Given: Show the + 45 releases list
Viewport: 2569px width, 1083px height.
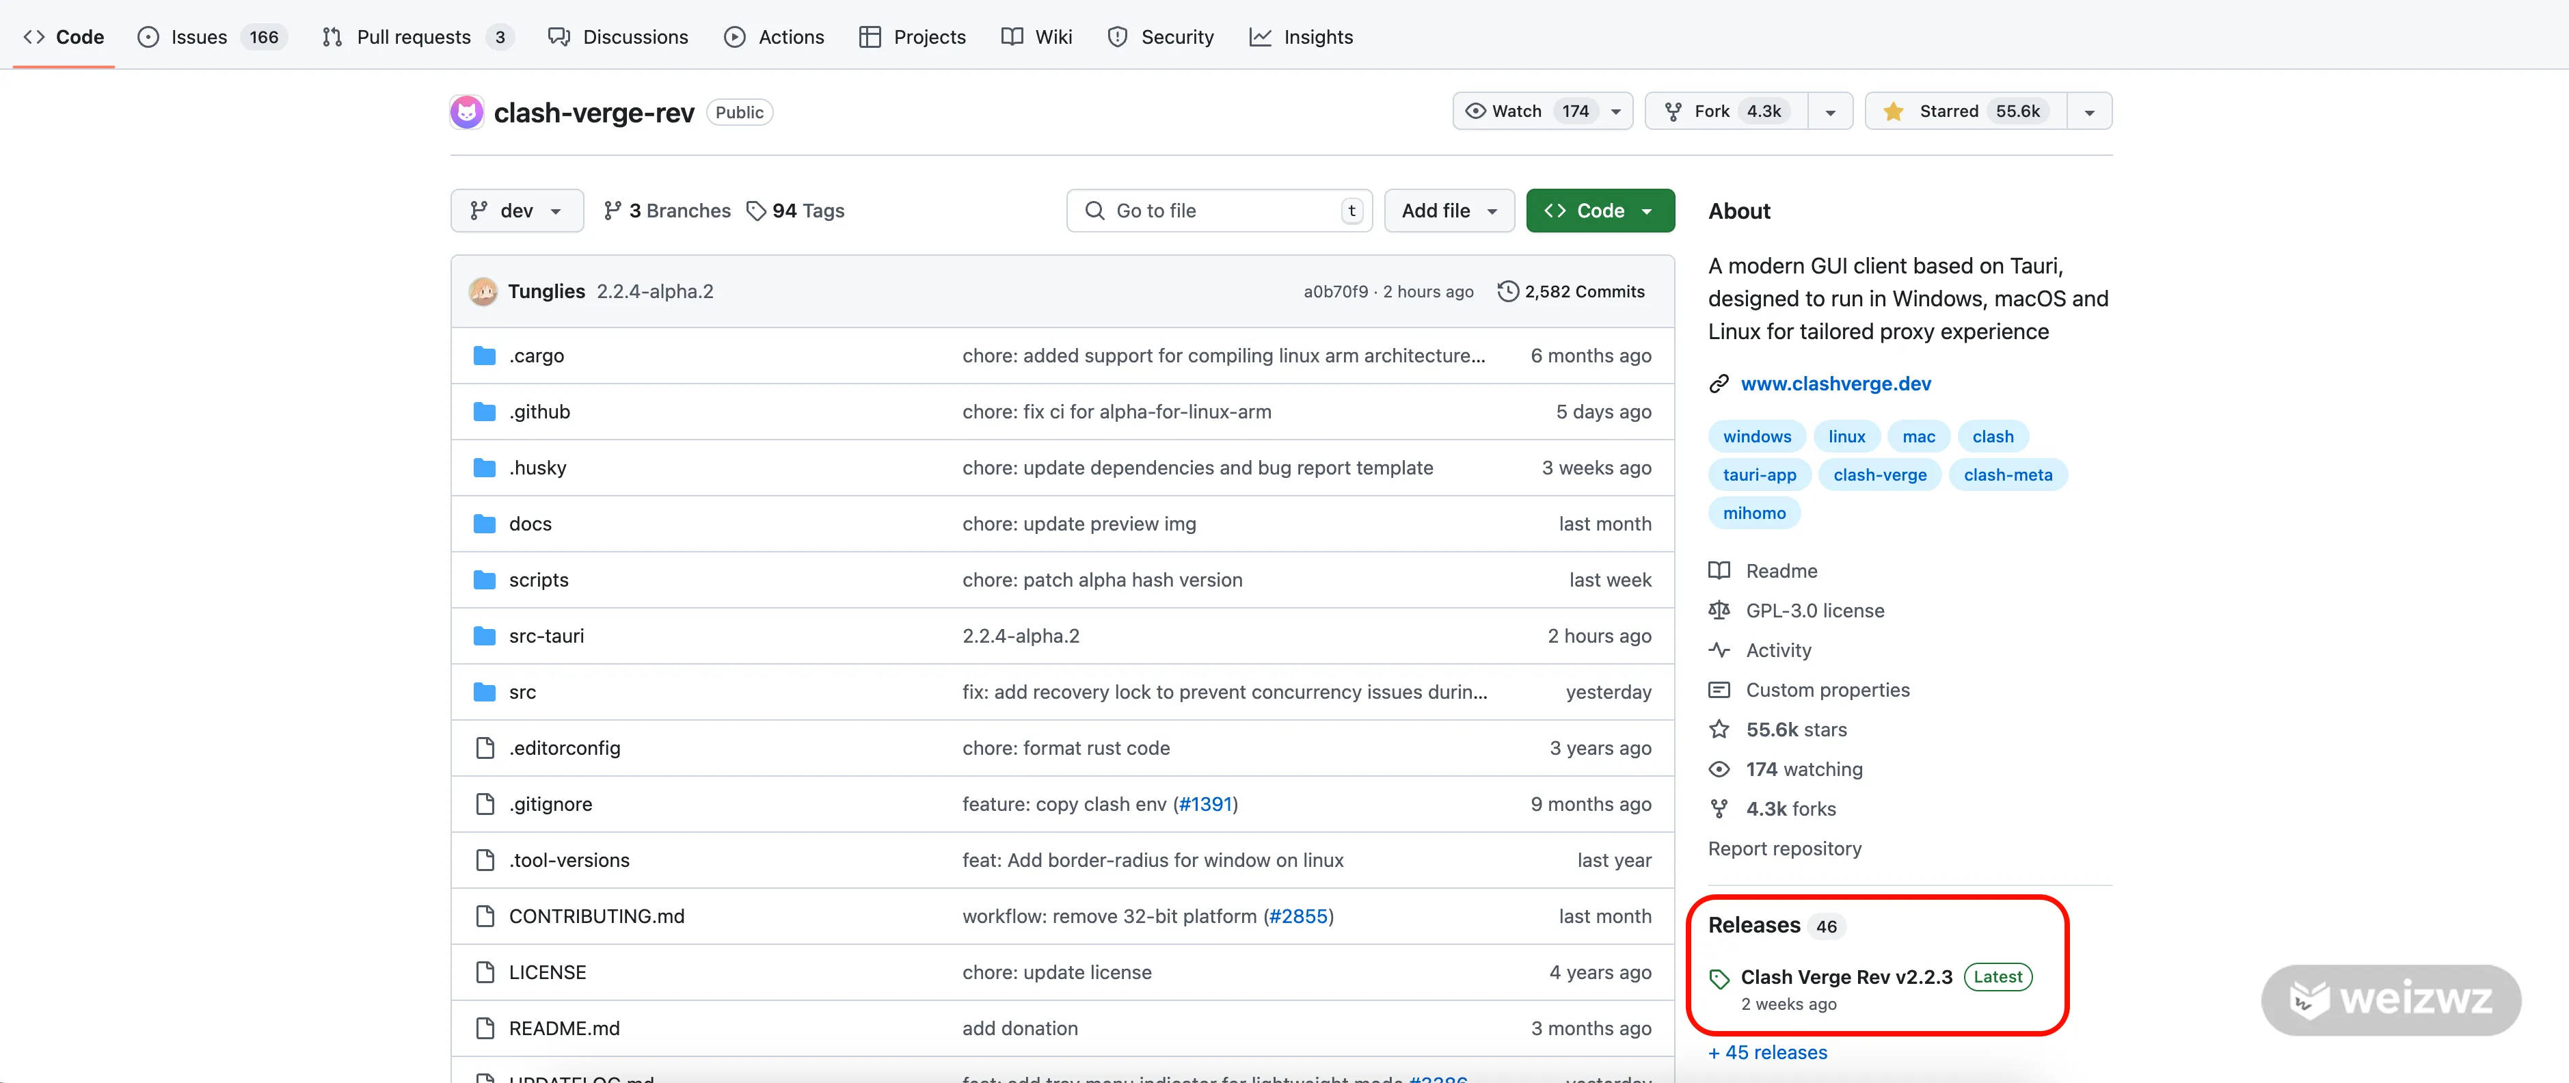Looking at the screenshot, I should tap(1767, 1053).
